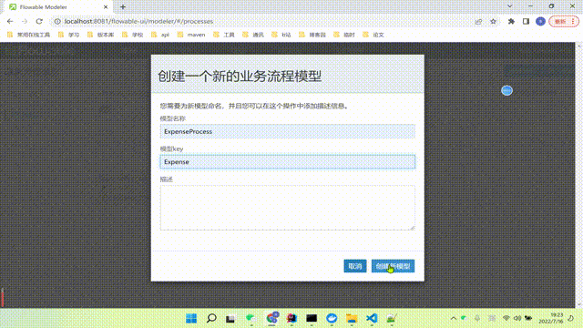Viewport: 583px width, 328px height.
Task: Click the WeChat icon in the system tray
Action: pos(464,318)
